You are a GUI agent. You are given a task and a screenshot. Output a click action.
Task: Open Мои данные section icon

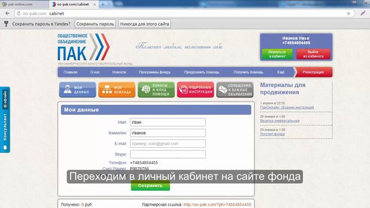[x=77, y=90]
